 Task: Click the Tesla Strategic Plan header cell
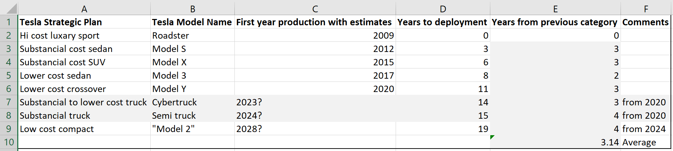click(x=84, y=22)
